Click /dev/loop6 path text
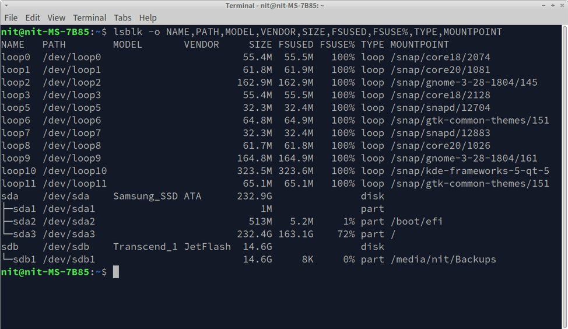The image size is (568, 329). point(72,120)
